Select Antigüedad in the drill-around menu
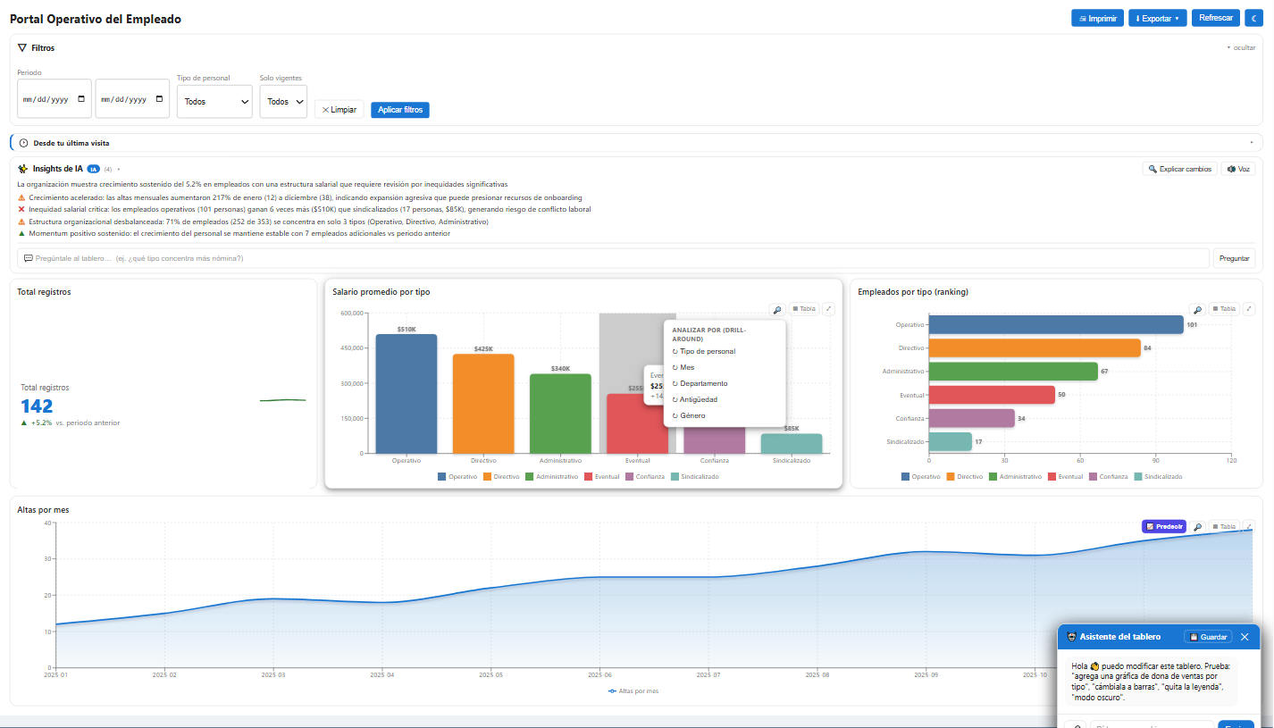1274x728 pixels. click(x=698, y=399)
